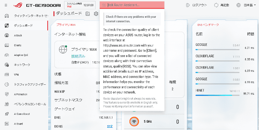
Task: Open トラフィックアナライザー pie chart icon
Action: point(6,84)
